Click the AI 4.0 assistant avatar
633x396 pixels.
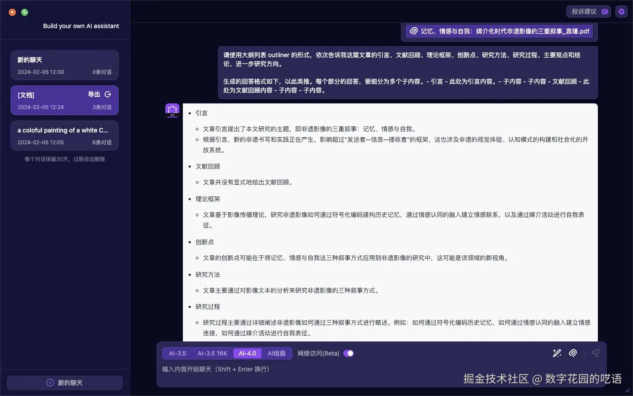pyautogui.click(x=172, y=110)
